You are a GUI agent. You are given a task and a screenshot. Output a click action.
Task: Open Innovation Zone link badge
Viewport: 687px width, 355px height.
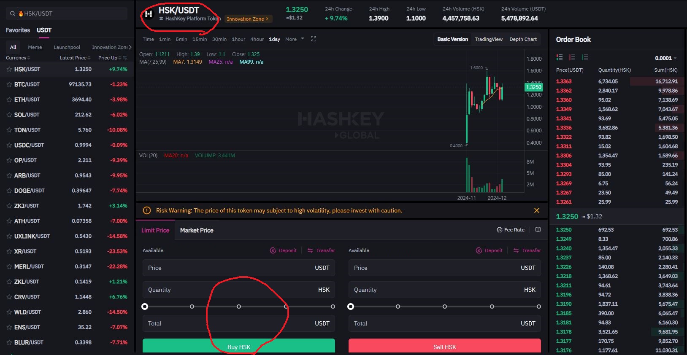pyautogui.click(x=248, y=19)
